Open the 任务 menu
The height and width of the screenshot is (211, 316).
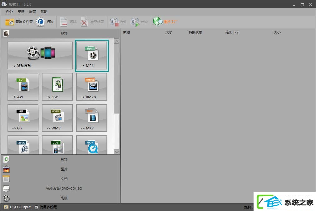[x=9, y=12]
